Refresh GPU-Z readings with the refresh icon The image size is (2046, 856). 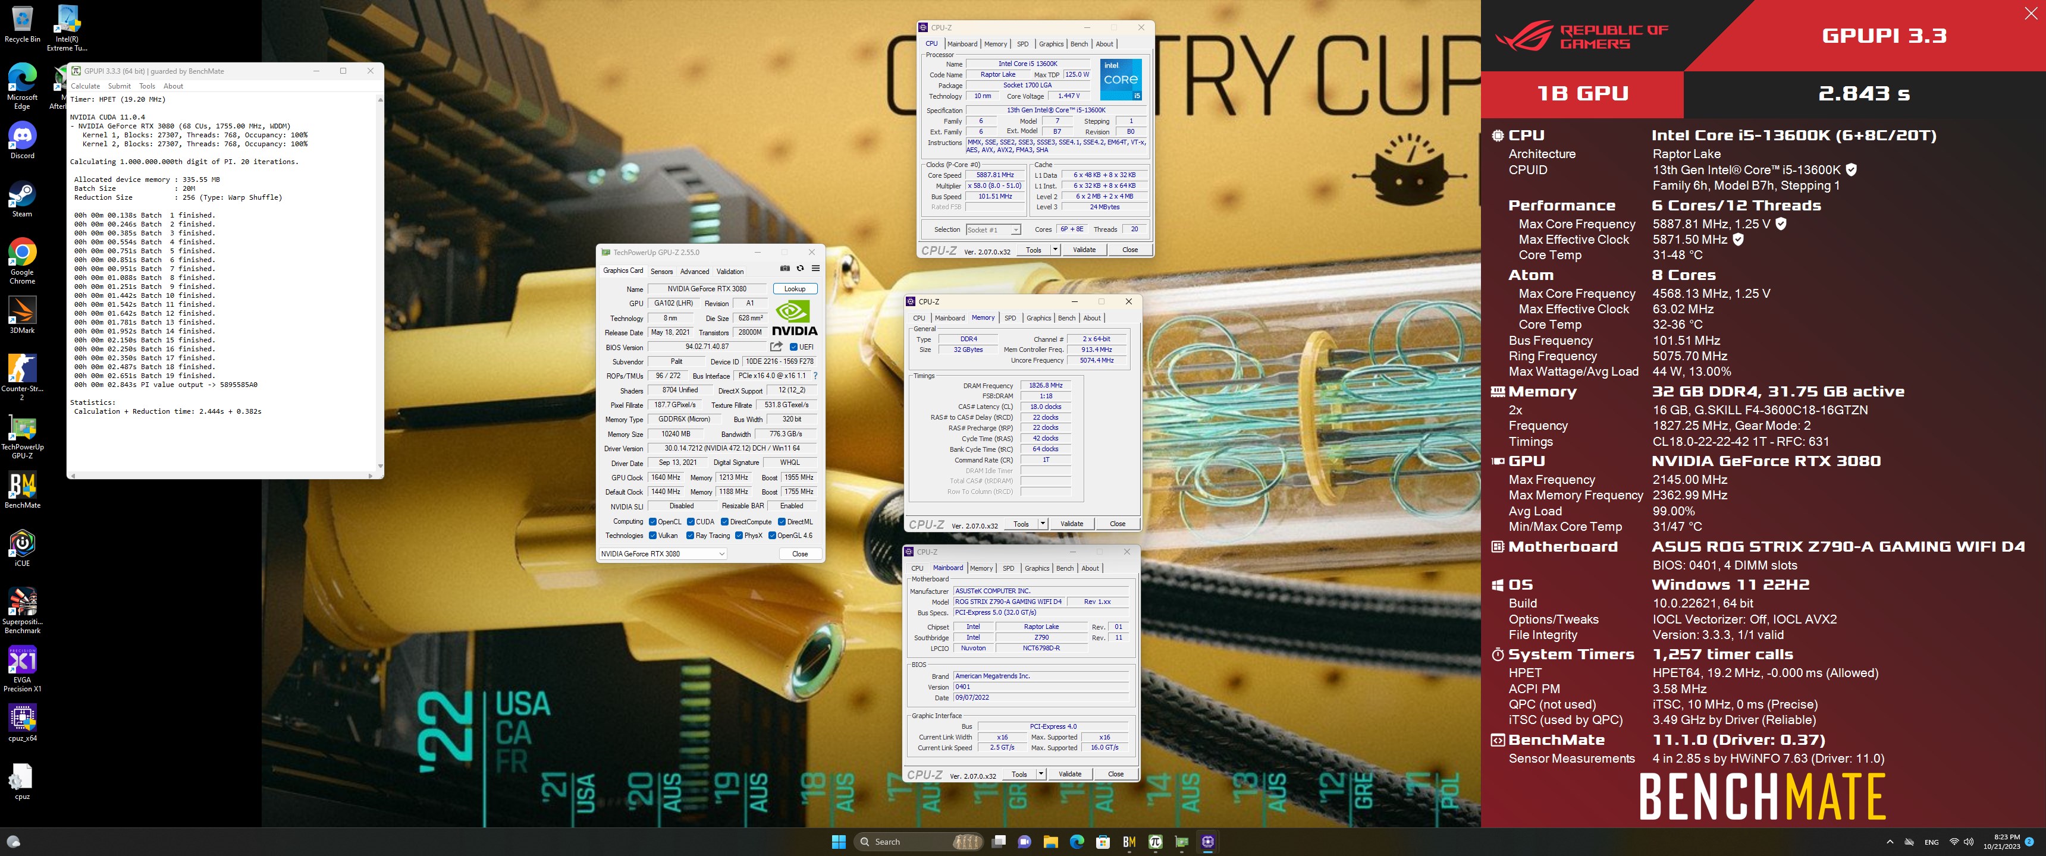click(x=800, y=269)
